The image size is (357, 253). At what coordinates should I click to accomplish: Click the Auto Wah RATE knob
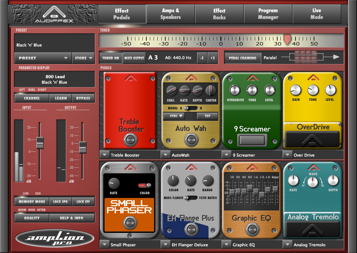click(x=185, y=91)
